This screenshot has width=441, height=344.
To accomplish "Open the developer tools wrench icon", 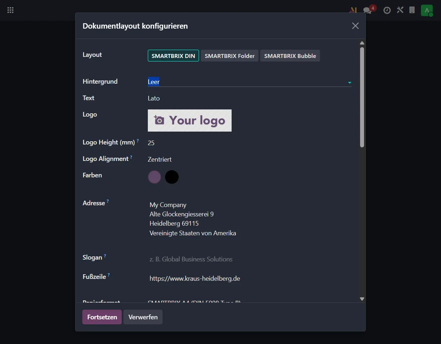I will coord(400,10).
